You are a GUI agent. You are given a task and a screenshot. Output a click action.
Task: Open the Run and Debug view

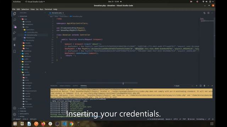pos(15,32)
